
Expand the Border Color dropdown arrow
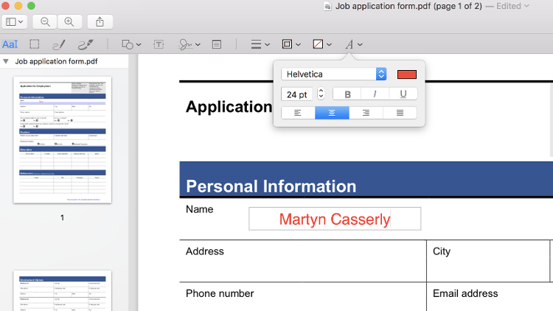(299, 45)
